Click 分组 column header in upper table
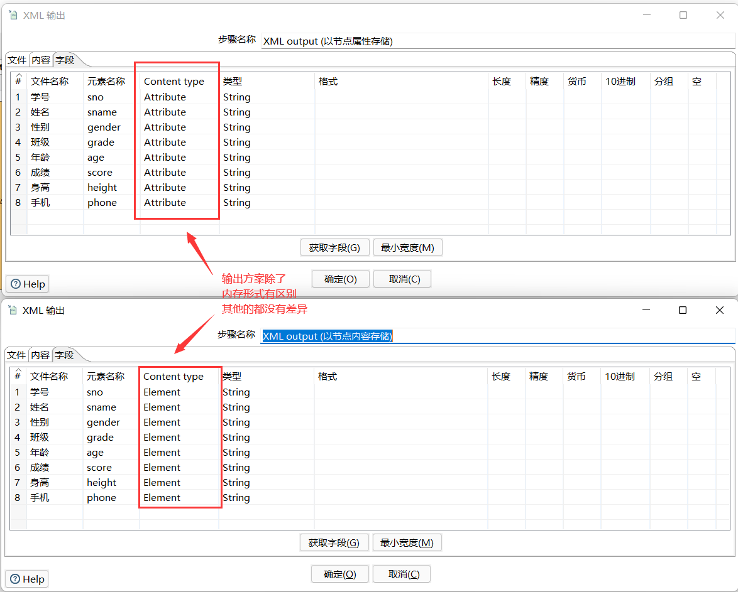The image size is (738, 592). pyautogui.click(x=669, y=82)
